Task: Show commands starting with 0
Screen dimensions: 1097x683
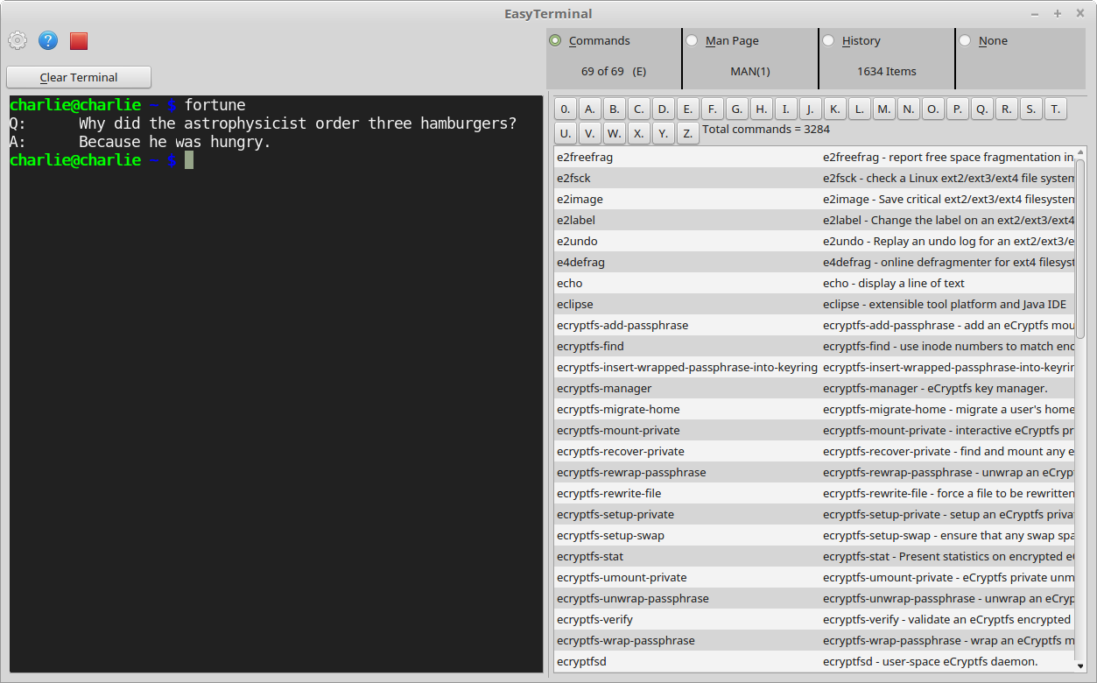Action: [566, 109]
